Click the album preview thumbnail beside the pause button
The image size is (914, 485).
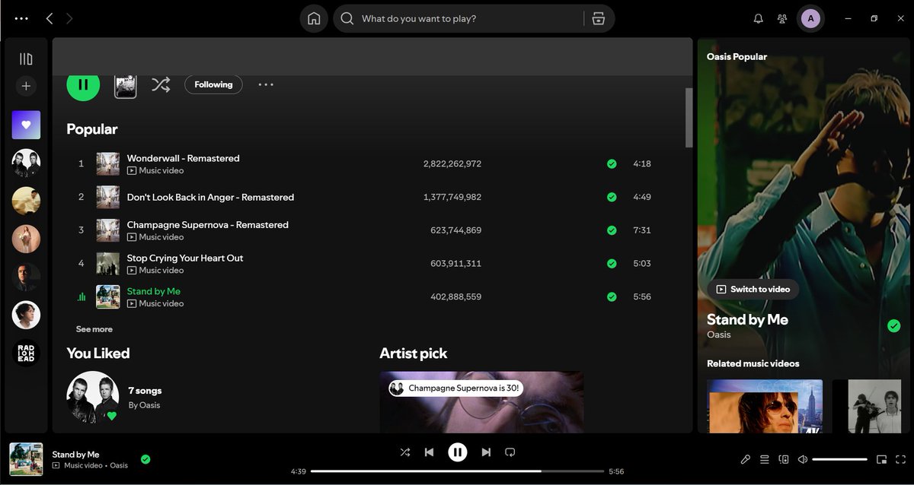(x=125, y=85)
